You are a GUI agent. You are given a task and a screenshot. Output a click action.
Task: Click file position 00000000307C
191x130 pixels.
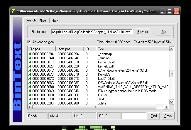click(x=43, y=78)
